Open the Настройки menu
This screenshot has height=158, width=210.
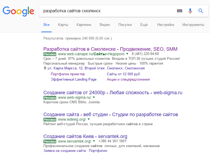click(x=166, y=25)
